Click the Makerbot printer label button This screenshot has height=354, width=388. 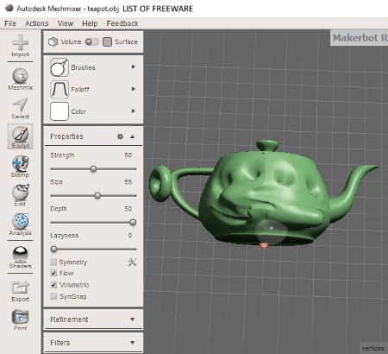(x=360, y=38)
